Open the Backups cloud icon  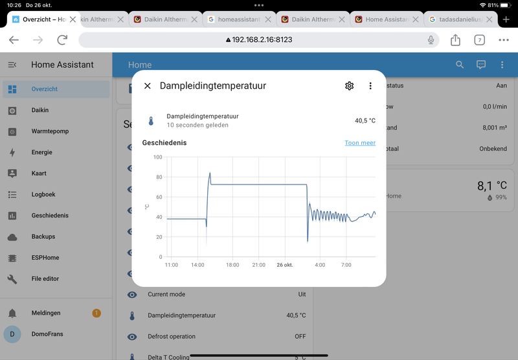click(x=12, y=237)
